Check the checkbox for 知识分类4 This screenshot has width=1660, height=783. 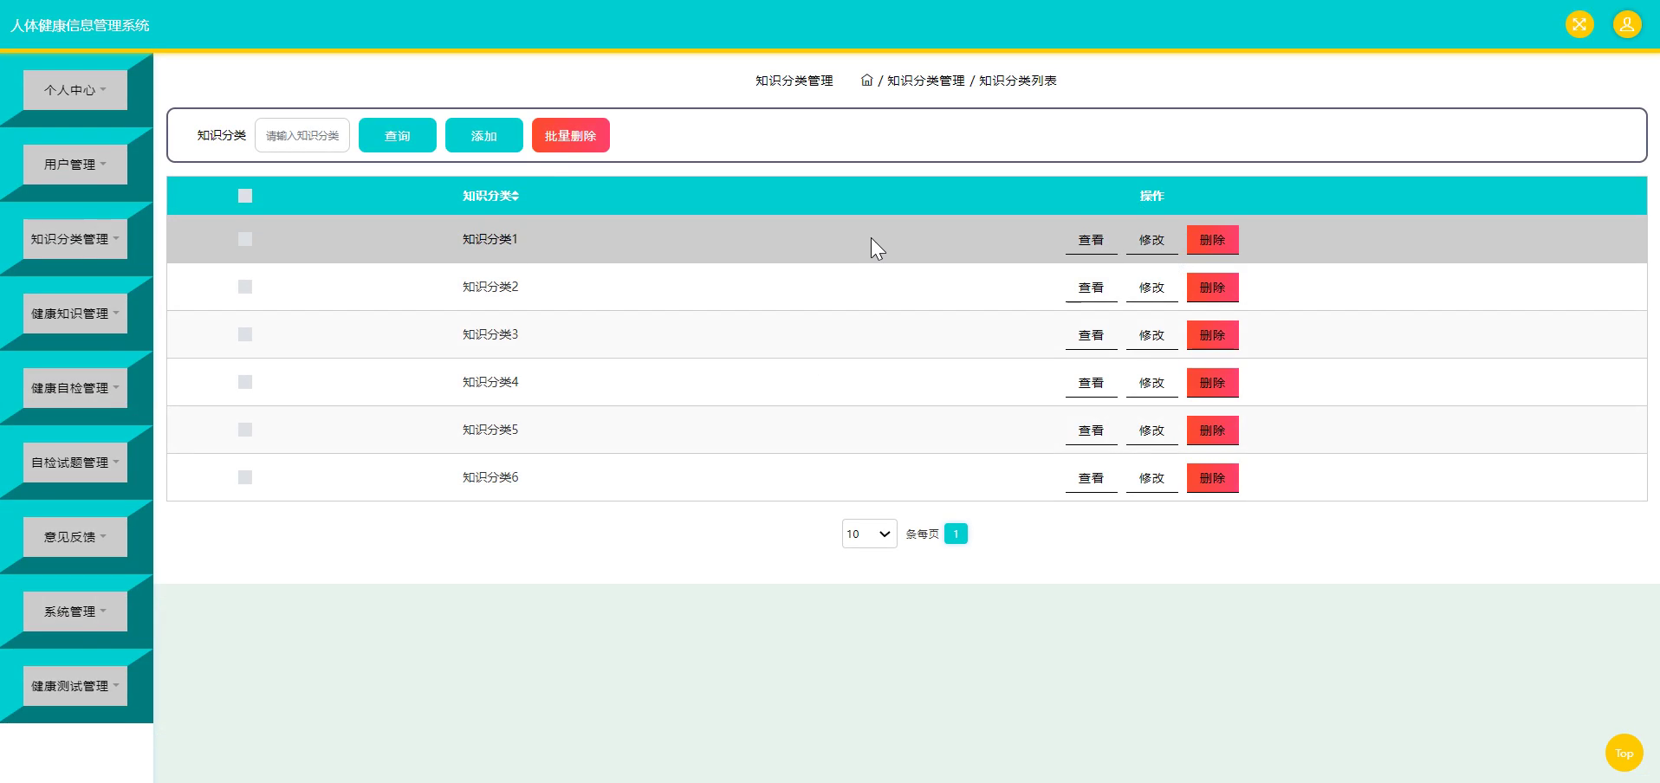[245, 382]
